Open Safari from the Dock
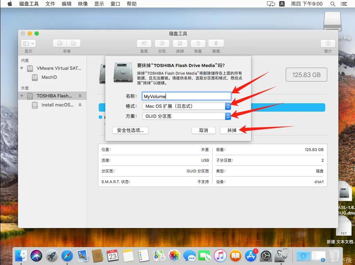The width and height of the screenshot is (355, 265). pyautogui.click(x=67, y=256)
